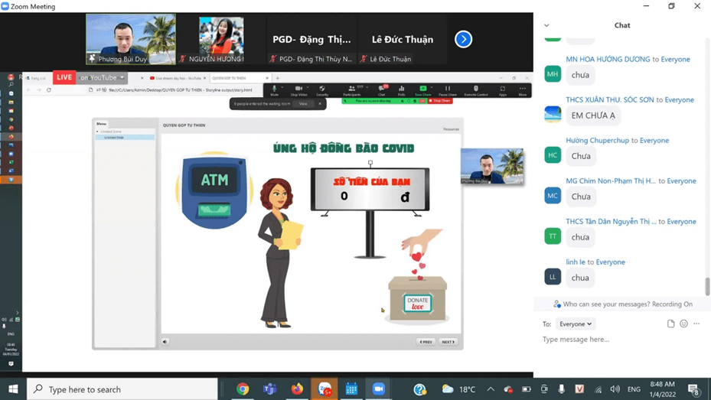The image size is (711, 400).
Task: Open the emoji picker in chat
Action: 683,324
